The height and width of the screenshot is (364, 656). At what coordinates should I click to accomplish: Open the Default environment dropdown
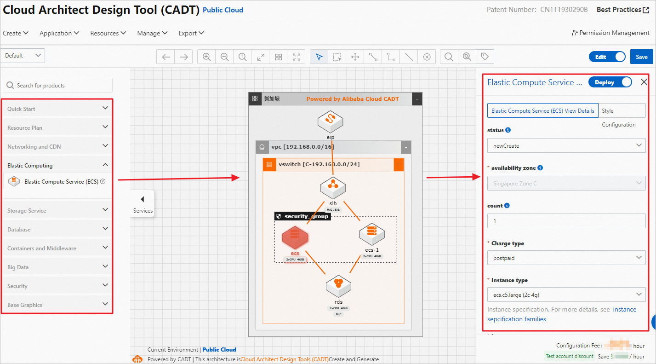tap(23, 56)
